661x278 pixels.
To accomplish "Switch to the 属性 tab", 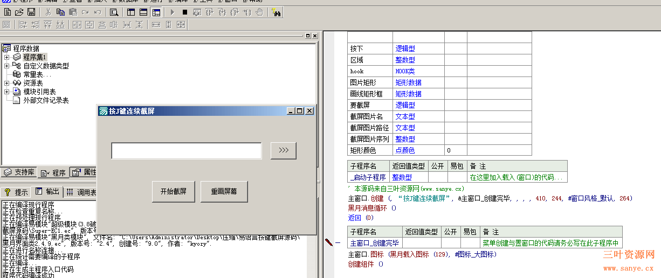I will click(x=84, y=172).
